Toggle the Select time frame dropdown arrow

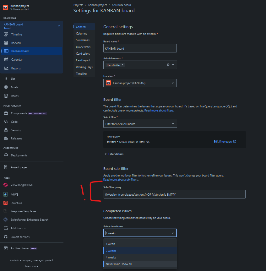click(173, 233)
